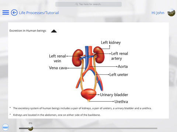Click the urinary bladder in the illustration

88,94
